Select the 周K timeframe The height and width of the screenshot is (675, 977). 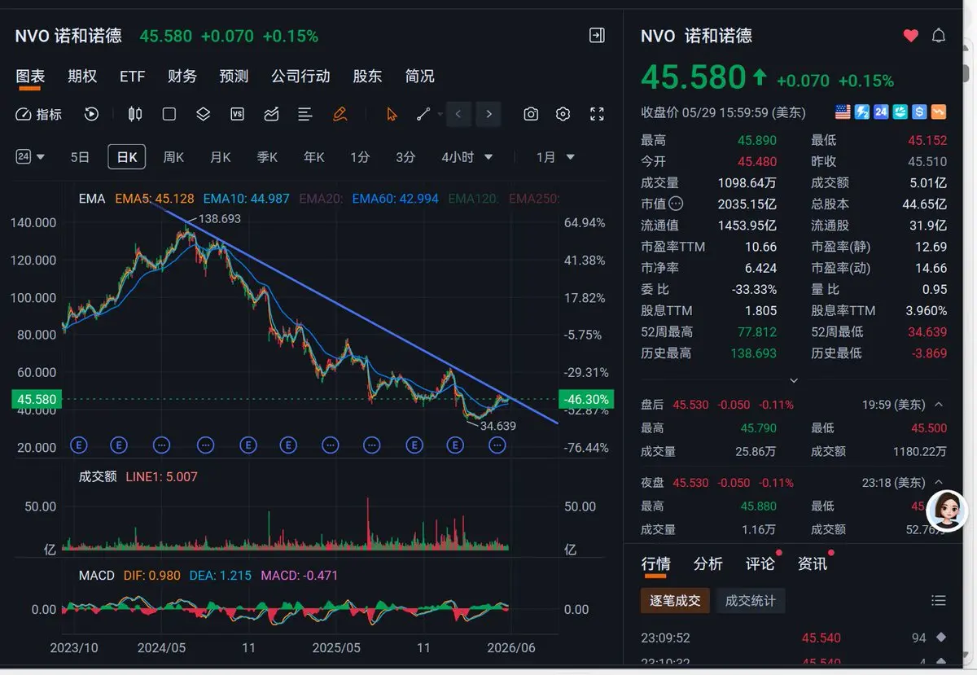(x=173, y=157)
